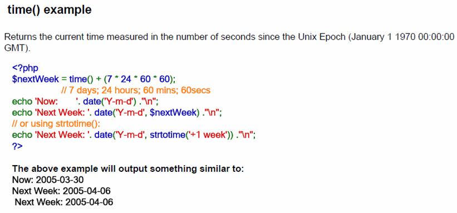
Task: Click the orange '7 days; 24 hours' comment
Action: 135,90
